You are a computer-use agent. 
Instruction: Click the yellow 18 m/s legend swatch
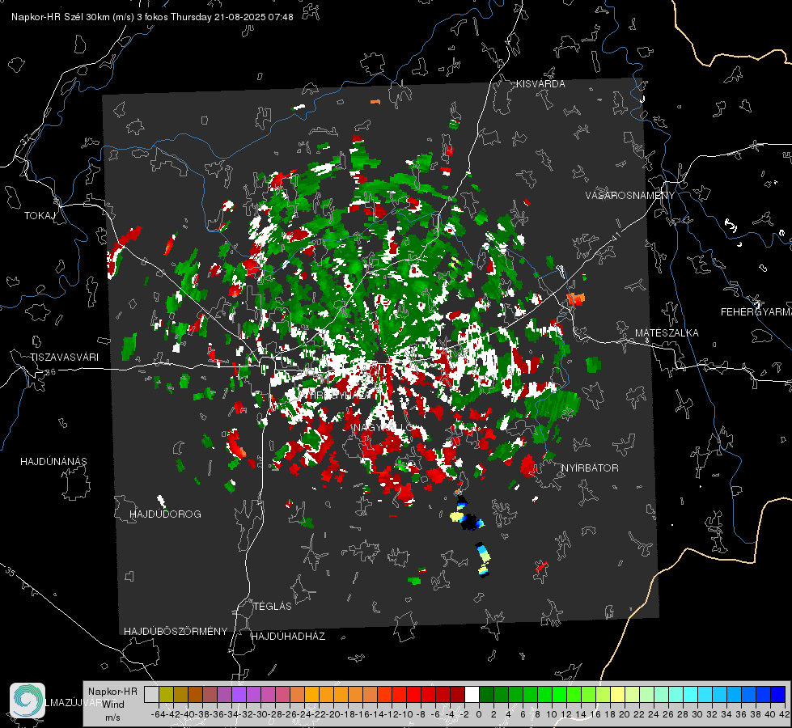click(618, 694)
